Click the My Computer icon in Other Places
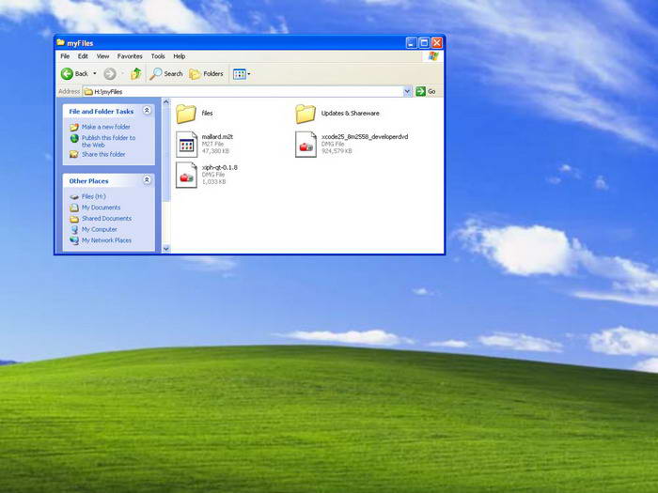The height and width of the screenshot is (493, 658). click(x=74, y=229)
